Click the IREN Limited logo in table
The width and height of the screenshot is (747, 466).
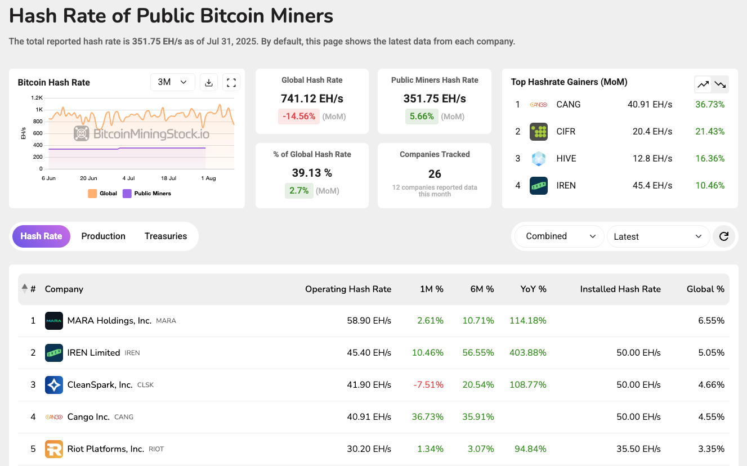tap(54, 353)
